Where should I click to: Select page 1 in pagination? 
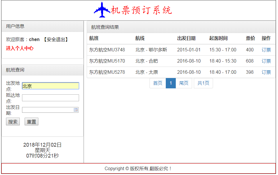click(171, 83)
